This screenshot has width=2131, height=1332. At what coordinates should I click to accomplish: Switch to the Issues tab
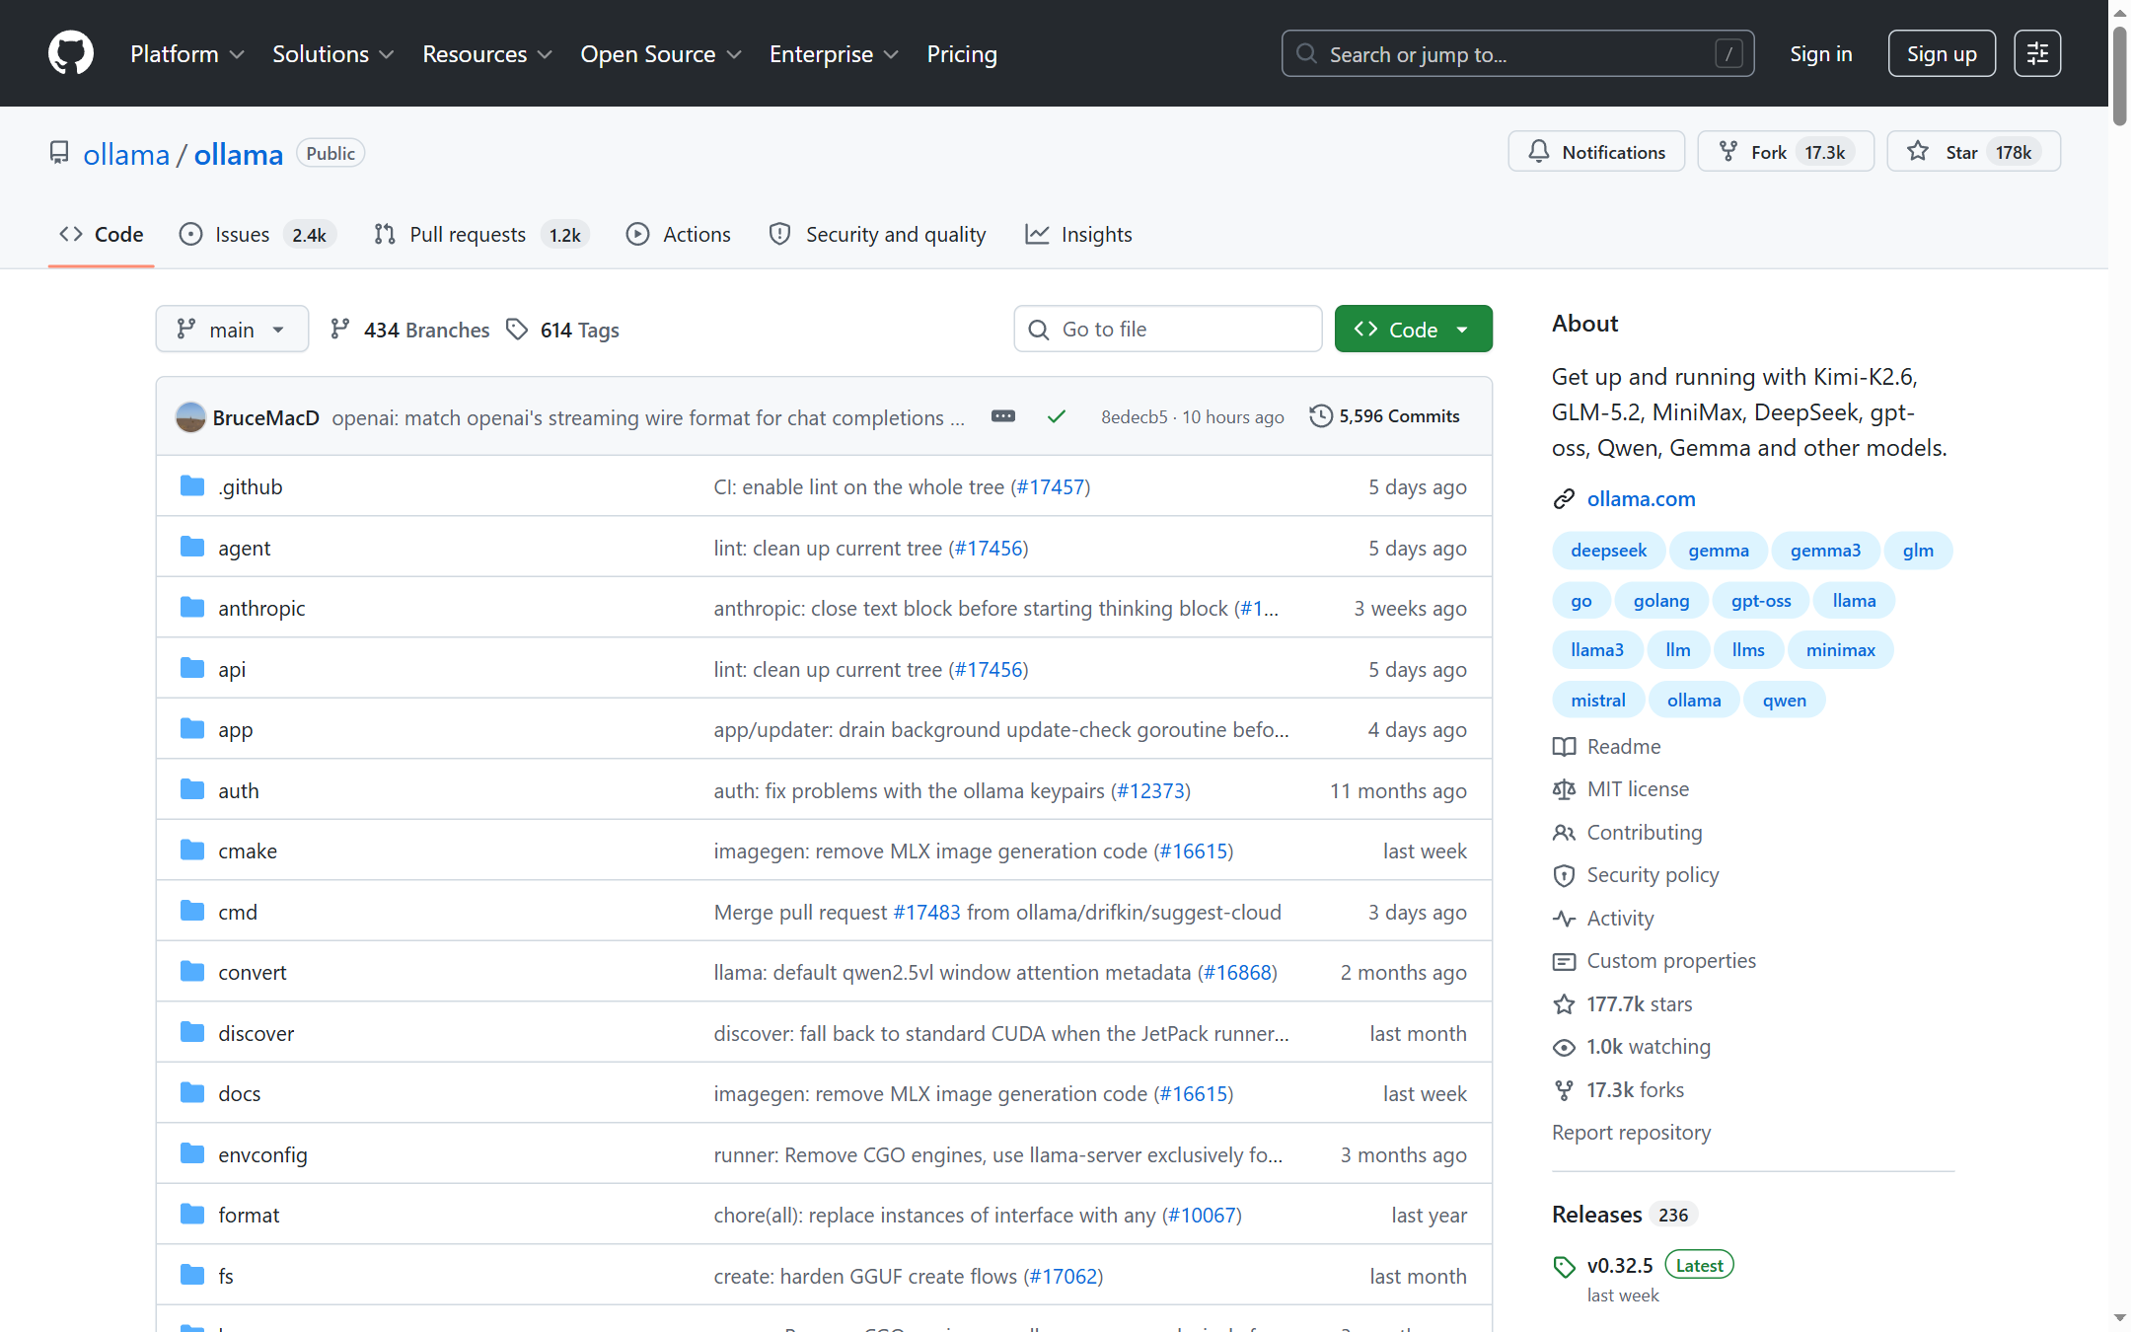pos(257,235)
